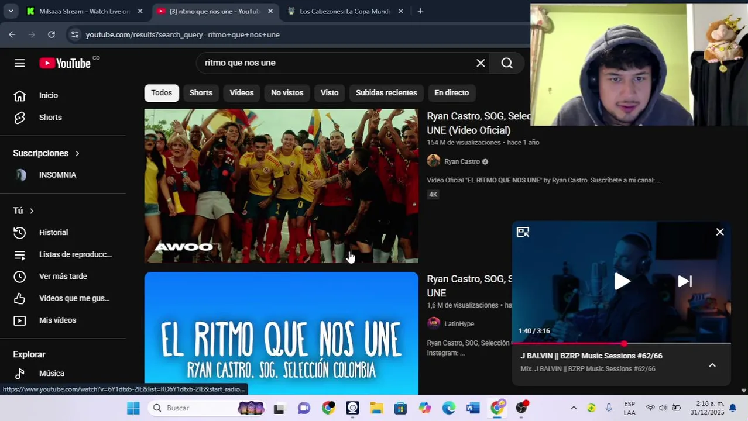Clear the search box text
748x421 pixels.
click(x=481, y=63)
